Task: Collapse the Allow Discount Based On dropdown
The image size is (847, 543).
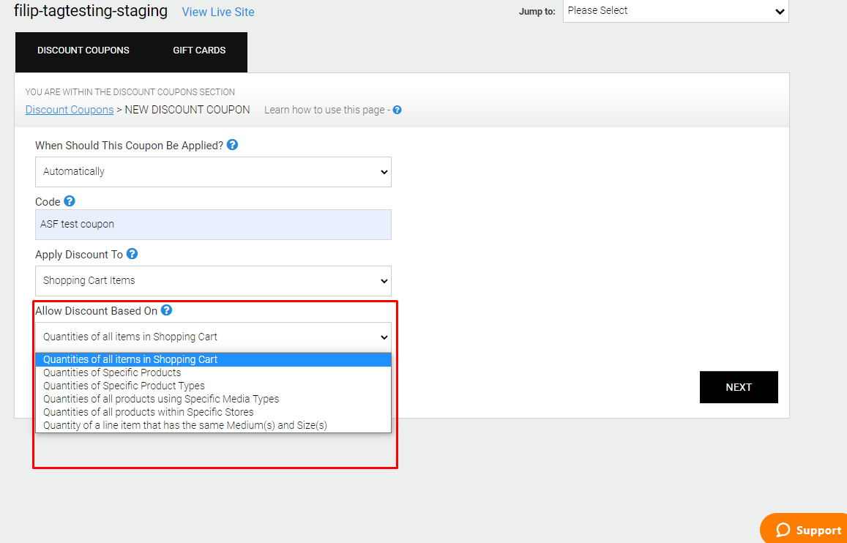Action: [x=213, y=337]
